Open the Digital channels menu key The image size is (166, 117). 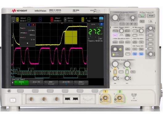pyautogui.click(x=151, y=40)
